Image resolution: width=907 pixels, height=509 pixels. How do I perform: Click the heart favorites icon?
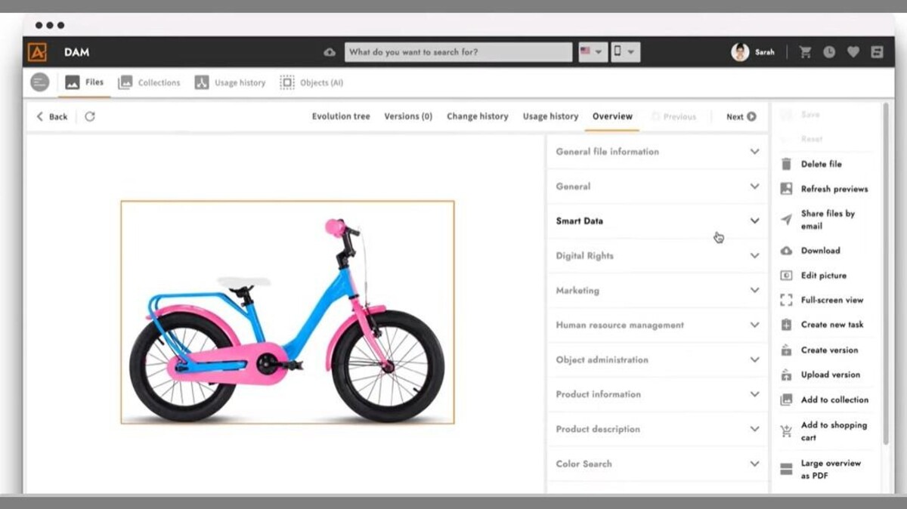pyautogui.click(x=853, y=52)
